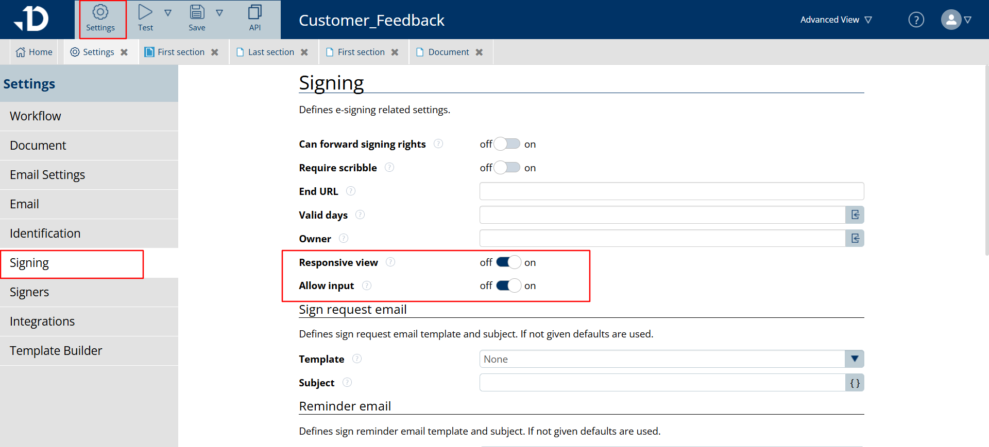Switch to the Last section tab
This screenshot has height=447, width=989.
[x=271, y=52]
